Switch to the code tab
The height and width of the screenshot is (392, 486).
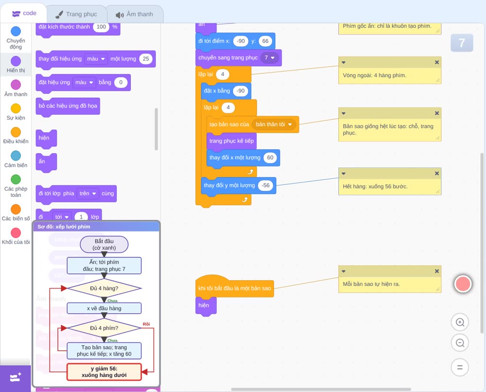(24, 13)
